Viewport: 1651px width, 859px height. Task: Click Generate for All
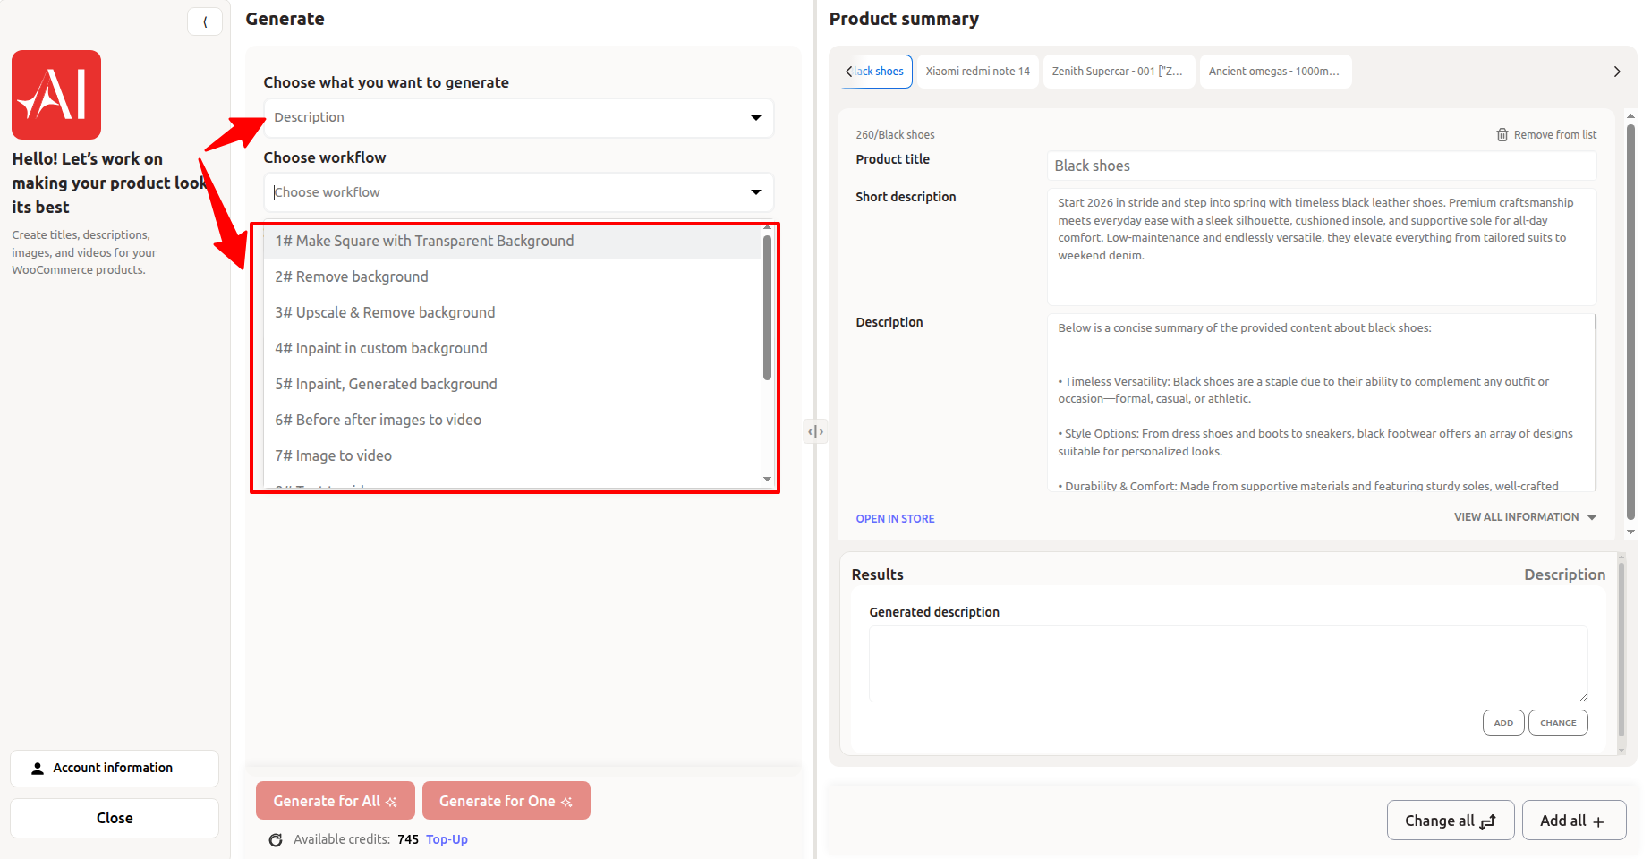click(335, 800)
